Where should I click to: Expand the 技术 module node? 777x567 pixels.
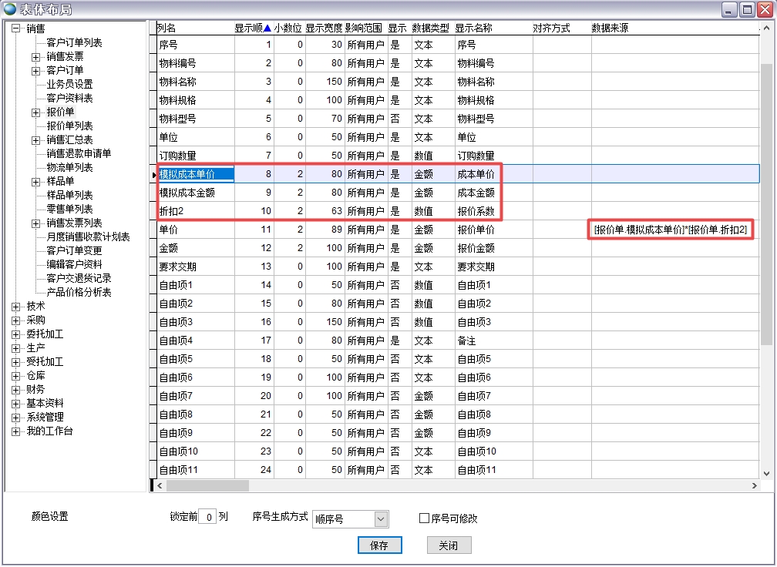pyautogui.click(x=15, y=307)
